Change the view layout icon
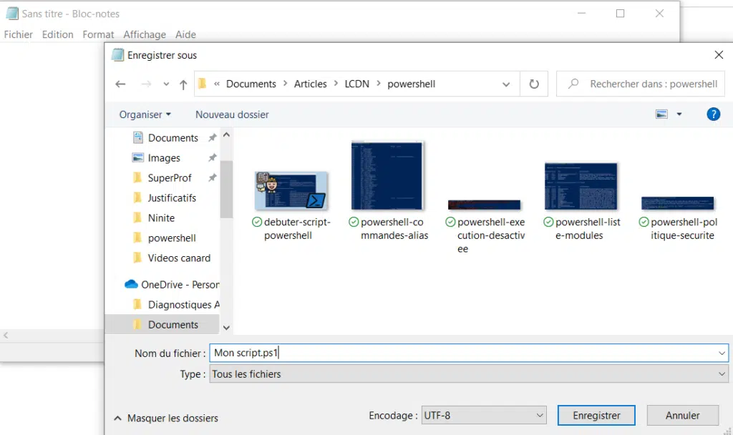Screen dimensions: 733x435 click(x=661, y=114)
